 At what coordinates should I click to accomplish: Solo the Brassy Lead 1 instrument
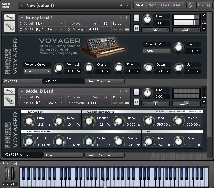pyautogui.click(x=136, y=18)
